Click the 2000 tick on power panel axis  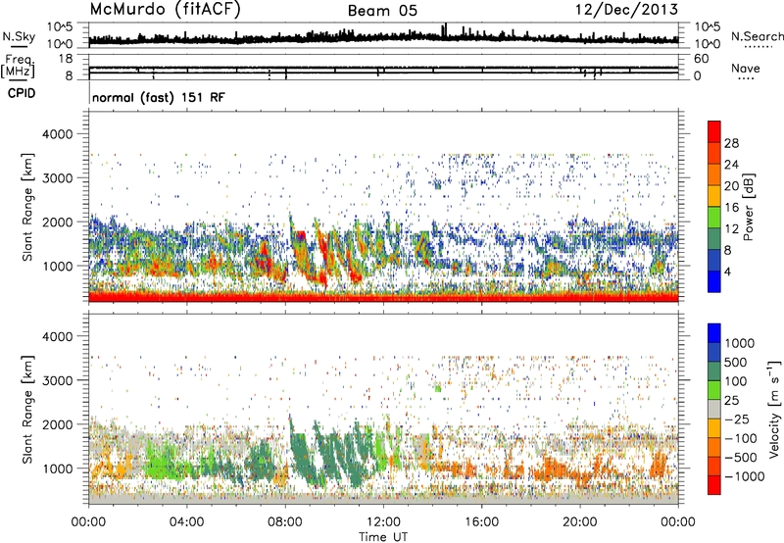pyautogui.click(x=57, y=222)
